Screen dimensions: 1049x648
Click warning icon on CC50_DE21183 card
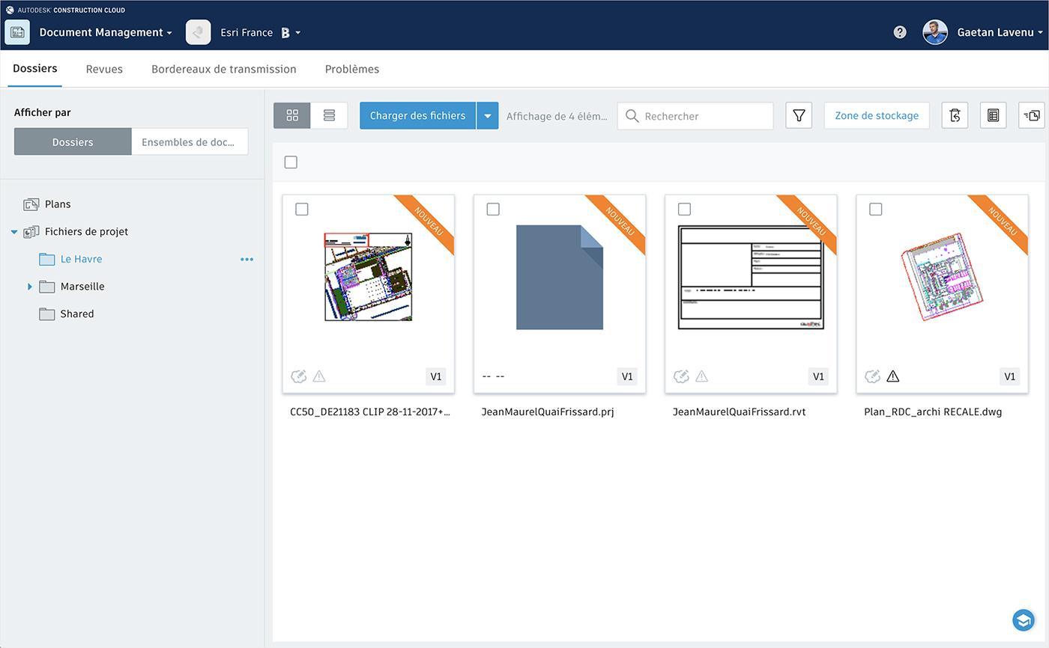tap(319, 376)
